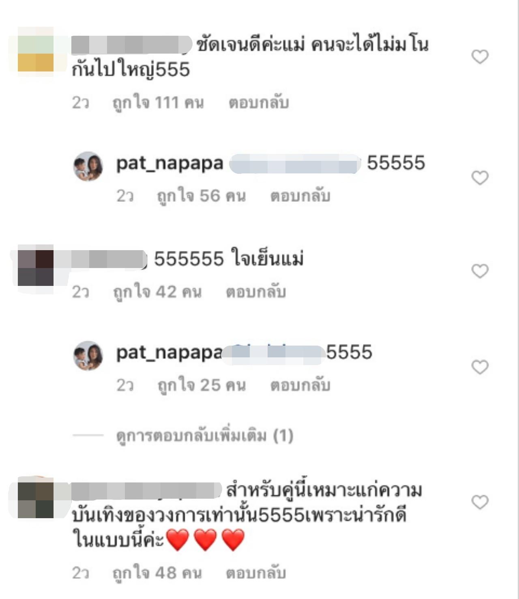Open the pat_napapa username on 5555 reply
Screen dimensions: 519x599
tap(169, 352)
